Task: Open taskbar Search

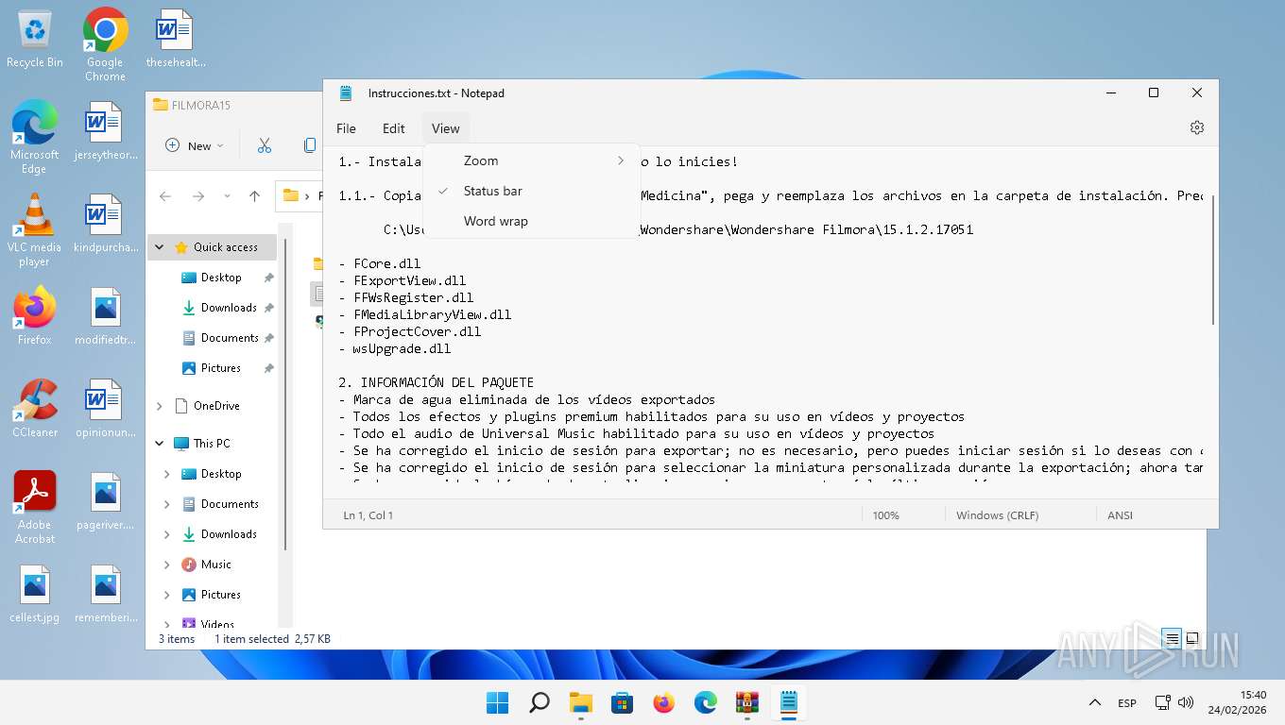Action: [x=539, y=702]
